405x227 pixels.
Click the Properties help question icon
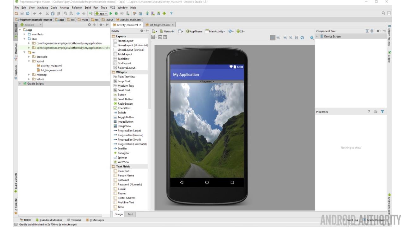(369, 112)
